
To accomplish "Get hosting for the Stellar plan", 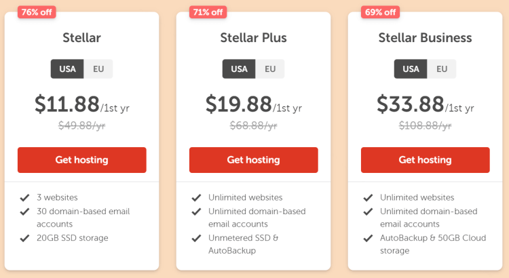I will point(82,160).
